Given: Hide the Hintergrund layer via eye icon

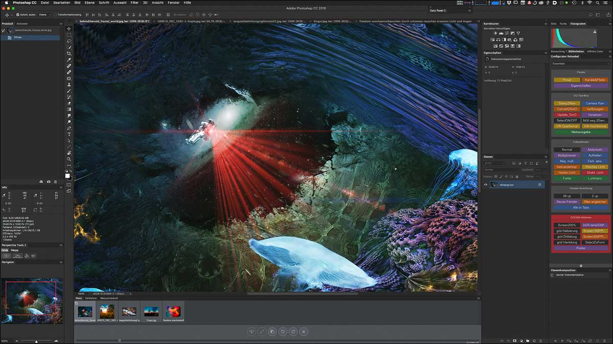Looking at the screenshot, I should click(486, 185).
